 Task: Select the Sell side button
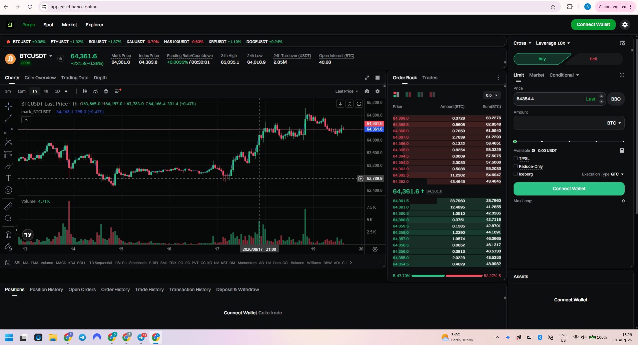pyautogui.click(x=593, y=59)
